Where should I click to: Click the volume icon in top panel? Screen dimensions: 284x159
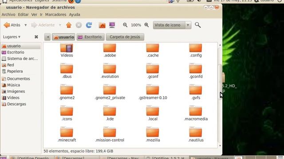[199, 1]
